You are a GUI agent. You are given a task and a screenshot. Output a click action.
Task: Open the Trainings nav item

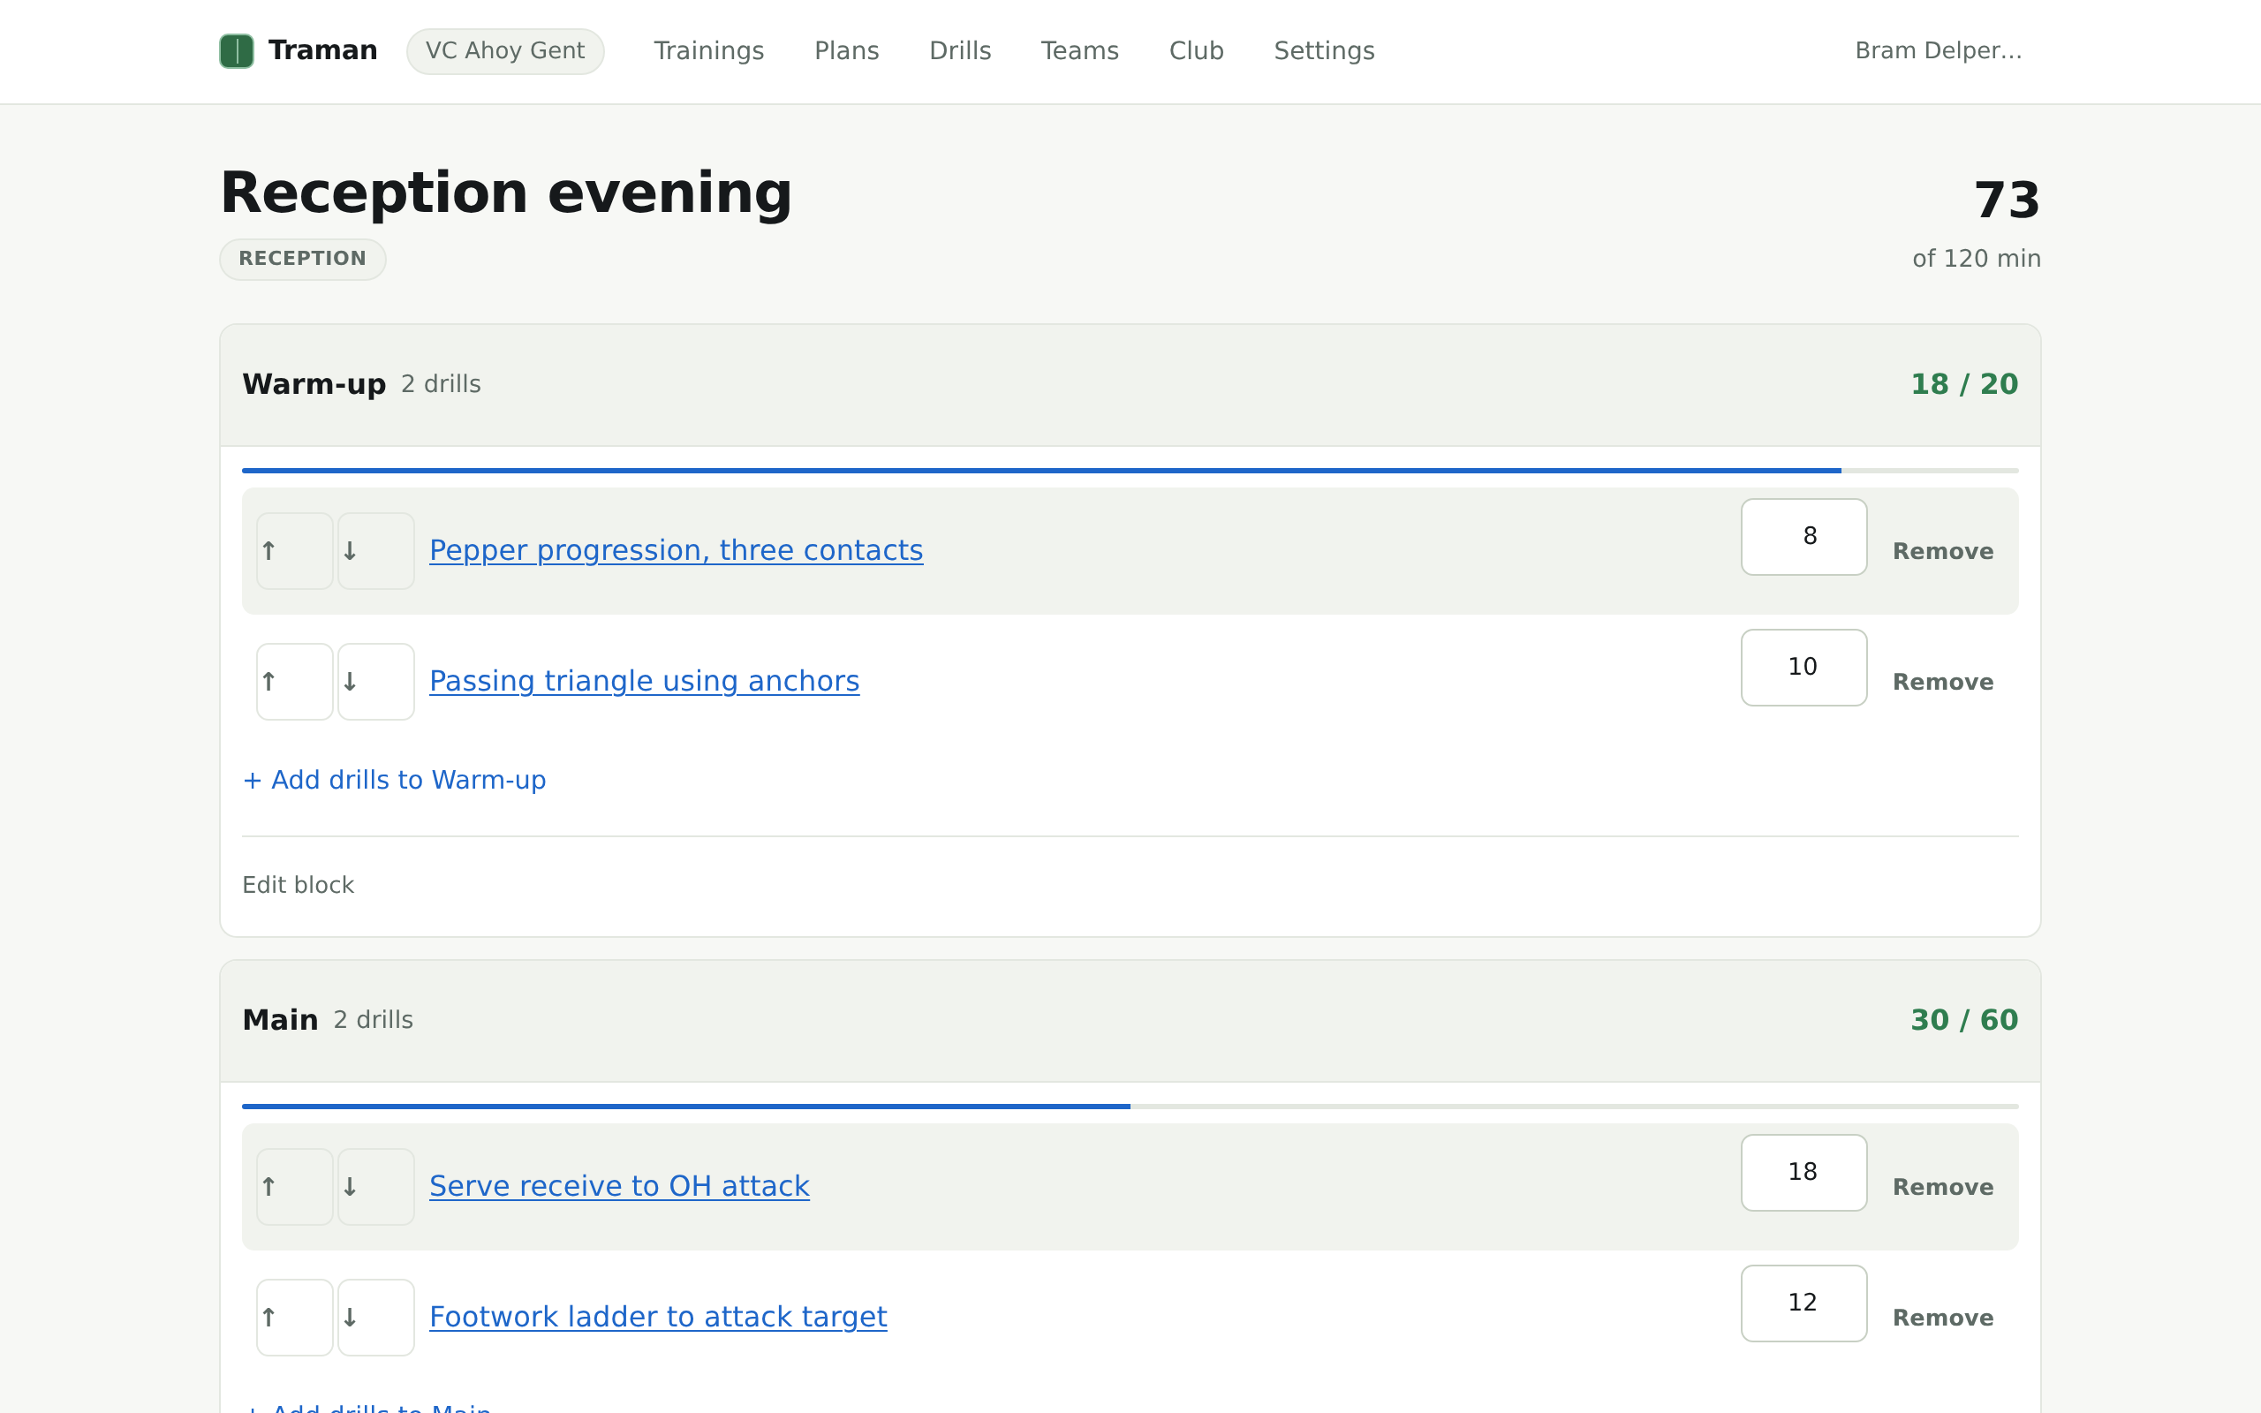708,51
